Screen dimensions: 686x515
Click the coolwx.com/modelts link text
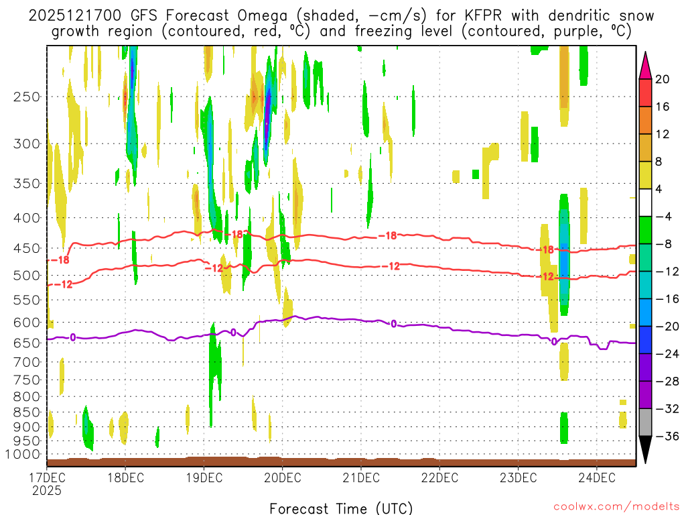coord(616,507)
